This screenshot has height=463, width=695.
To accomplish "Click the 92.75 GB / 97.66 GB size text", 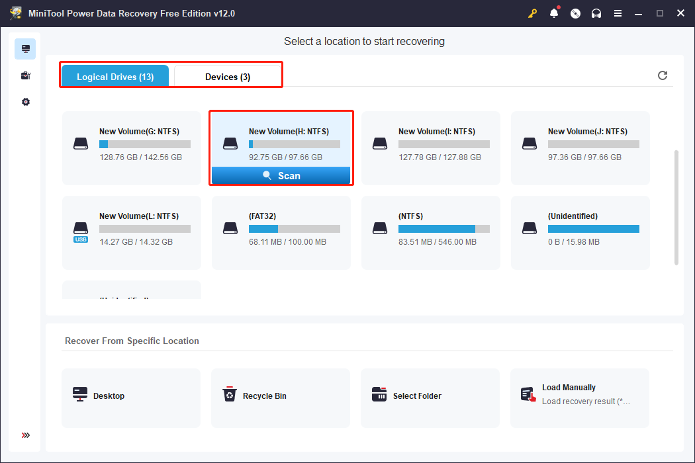I will [x=285, y=157].
